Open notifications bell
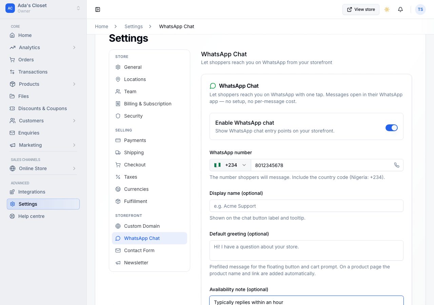The image size is (434, 305). click(x=400, y=9)
